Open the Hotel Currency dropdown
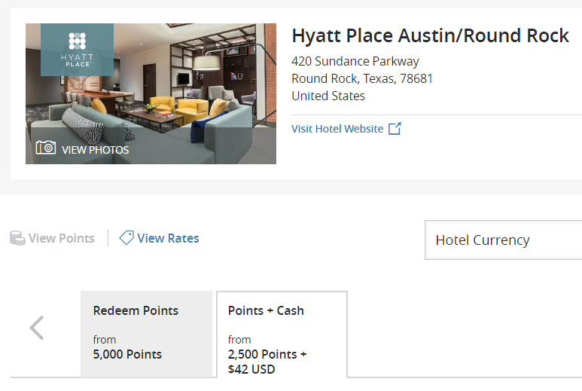This screenshot has height=391, width=582. (503, 240)
